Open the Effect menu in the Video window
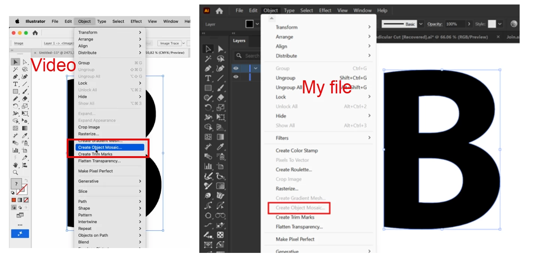This screenshot has width=535, height=257. point(136,21)
